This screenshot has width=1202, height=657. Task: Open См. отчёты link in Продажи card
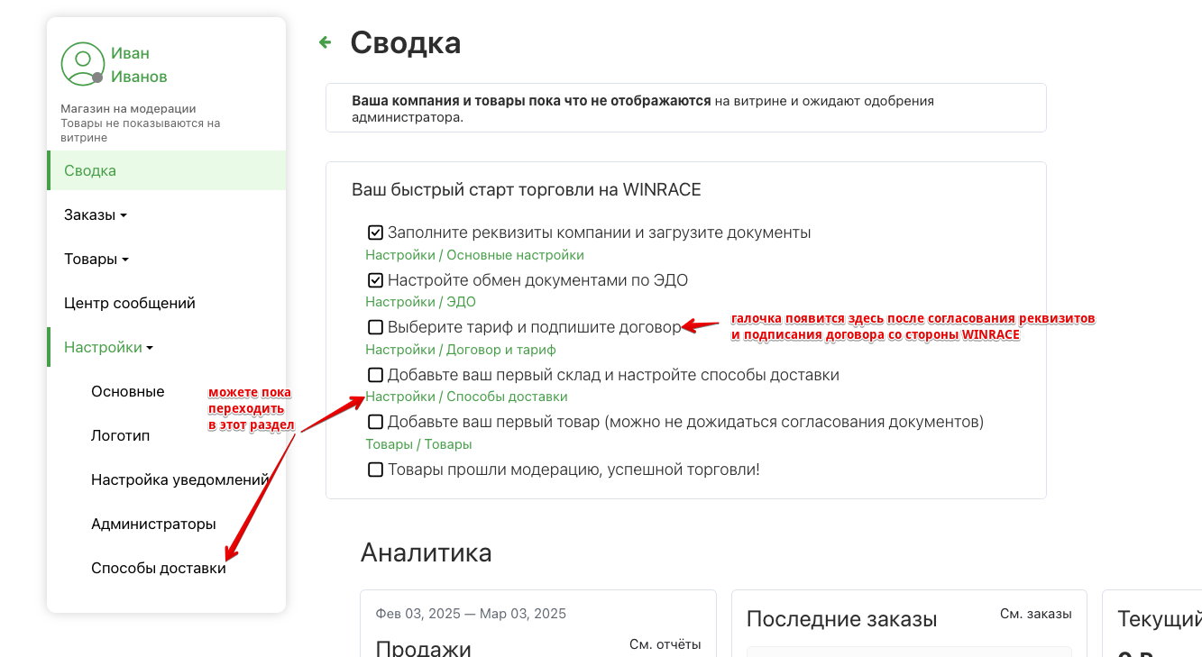point(665,644)
